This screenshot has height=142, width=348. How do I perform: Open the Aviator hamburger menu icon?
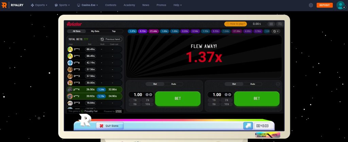[x=271, y=24]
